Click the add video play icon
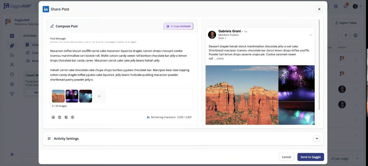Screen dimensions: 368x166 [x=73, y=117]
